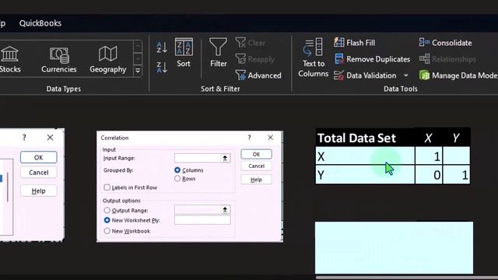Click OK in the left dialog
This screenshot has height=280, width=498.
[38, 157]
